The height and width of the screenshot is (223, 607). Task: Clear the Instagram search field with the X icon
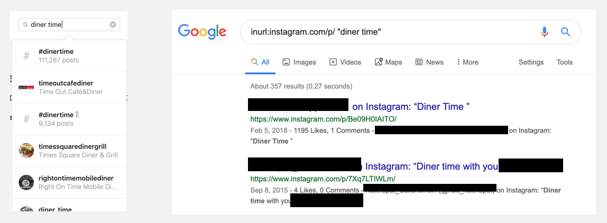coord(113,25)
